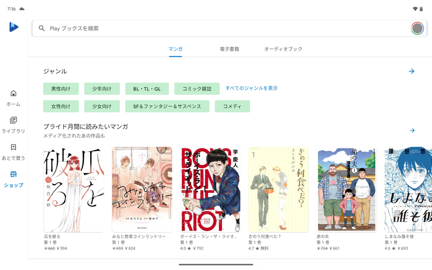The height and width of the screenshot is (270, 432).
Task: Click the ¥661 price under 弟の夫
Action: pyautogui.click(x=334, y=248)
